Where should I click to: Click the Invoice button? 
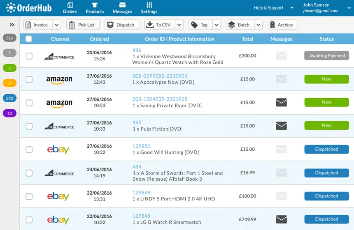coord(38,25)
